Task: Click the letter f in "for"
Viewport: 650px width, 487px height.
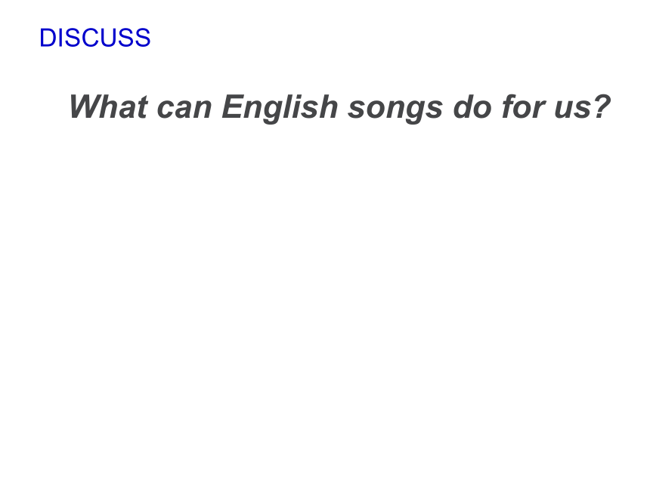Action: click(x=509, y=106)
